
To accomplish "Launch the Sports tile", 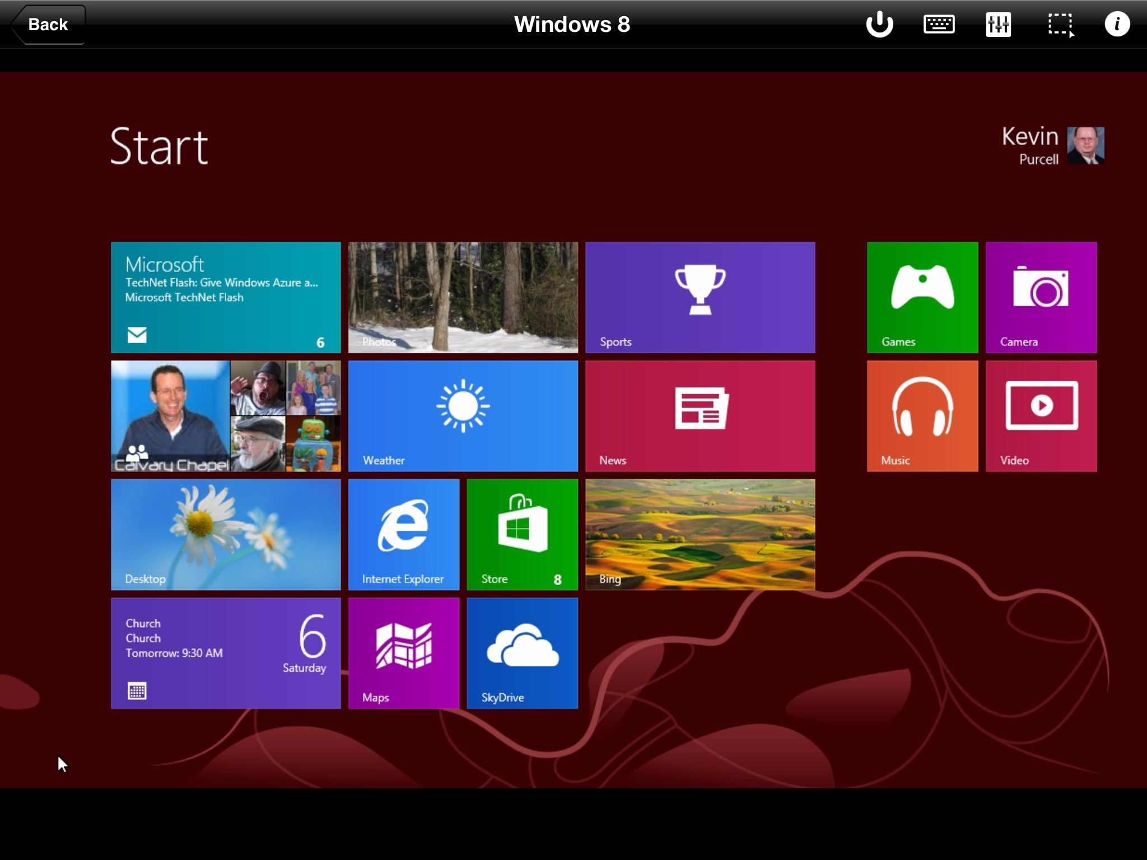I will [700, 297].
